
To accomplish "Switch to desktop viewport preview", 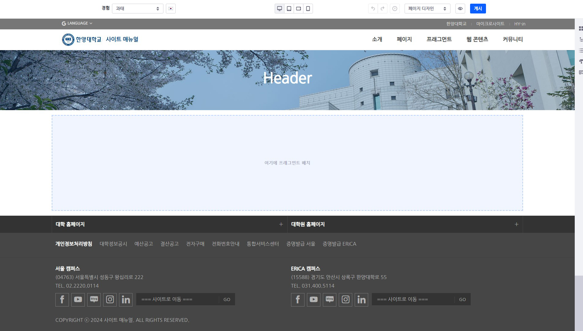I will point(279,9).
